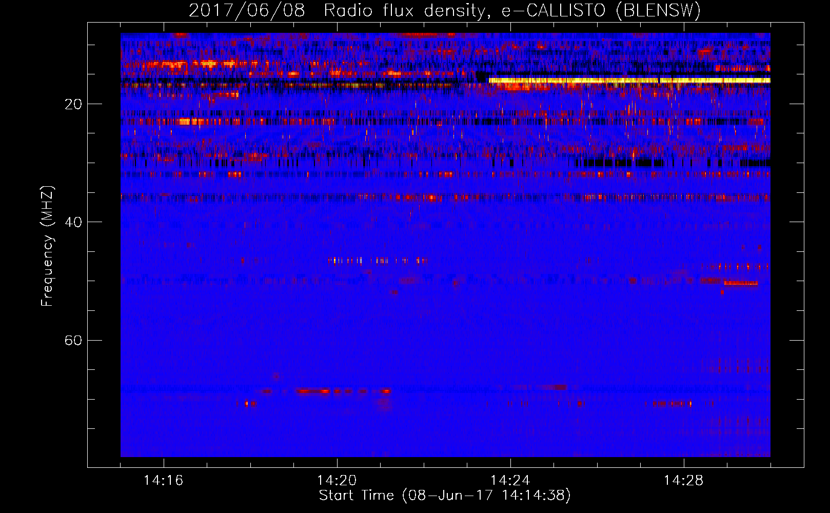Click the red streak near 68 MHz around 14:19
Screen dimensions: 830x513
pos(312,391)
